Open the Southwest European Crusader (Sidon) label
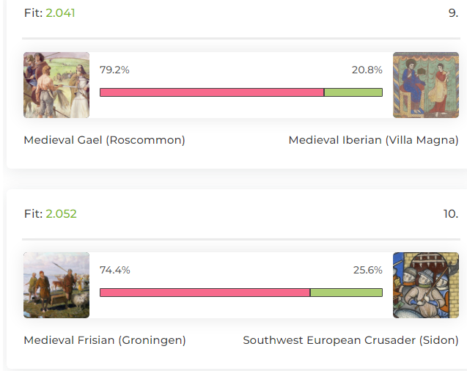Image resolution: width=467 pixels, height=371 pixels. [x=350, y=340]
